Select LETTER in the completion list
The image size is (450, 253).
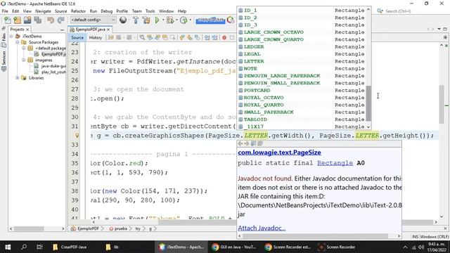click(302, 61)
